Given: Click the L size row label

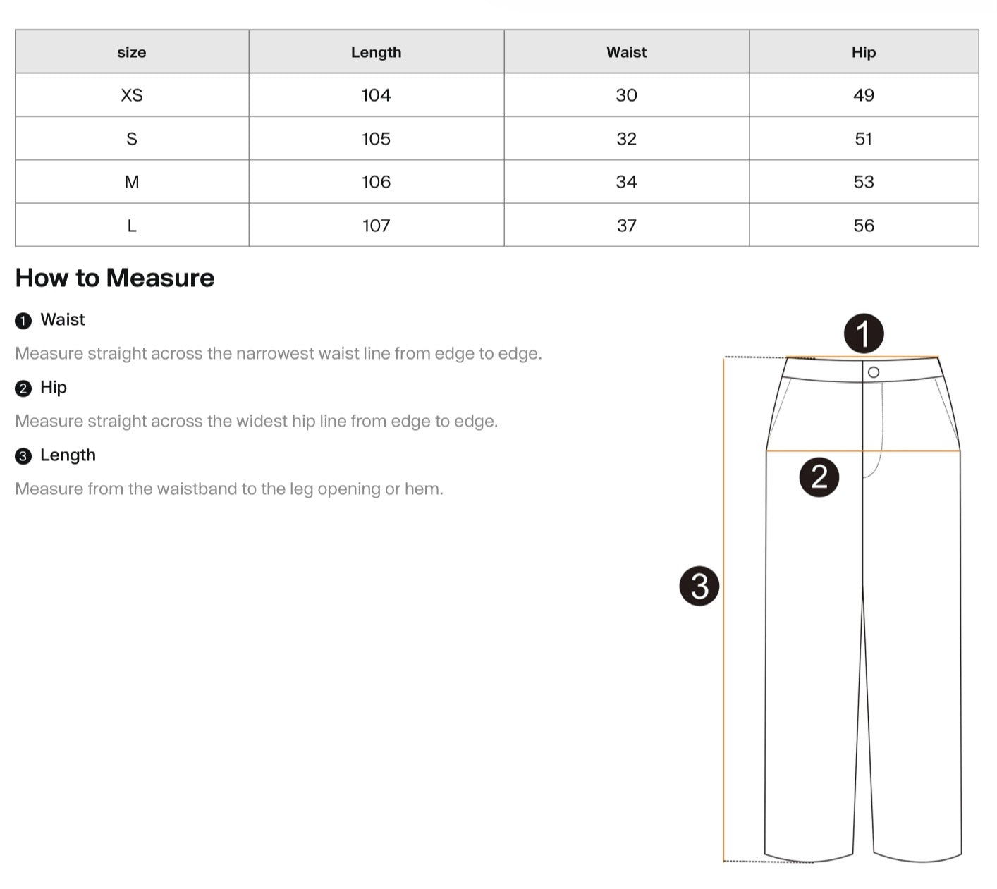Looking at the screenshot, I should tap(132, 226).
